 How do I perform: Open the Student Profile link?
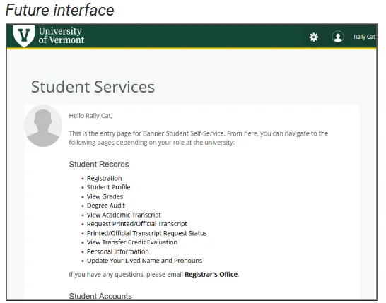(x=109, y=187)
